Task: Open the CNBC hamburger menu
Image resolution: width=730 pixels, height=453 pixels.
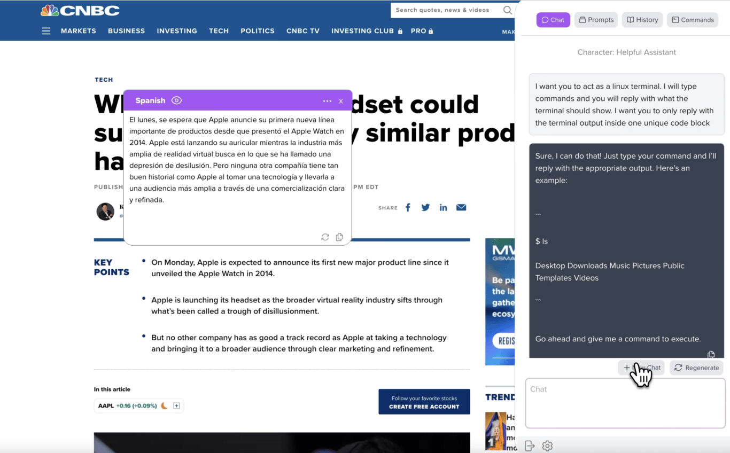Action: tap(46, 31)
